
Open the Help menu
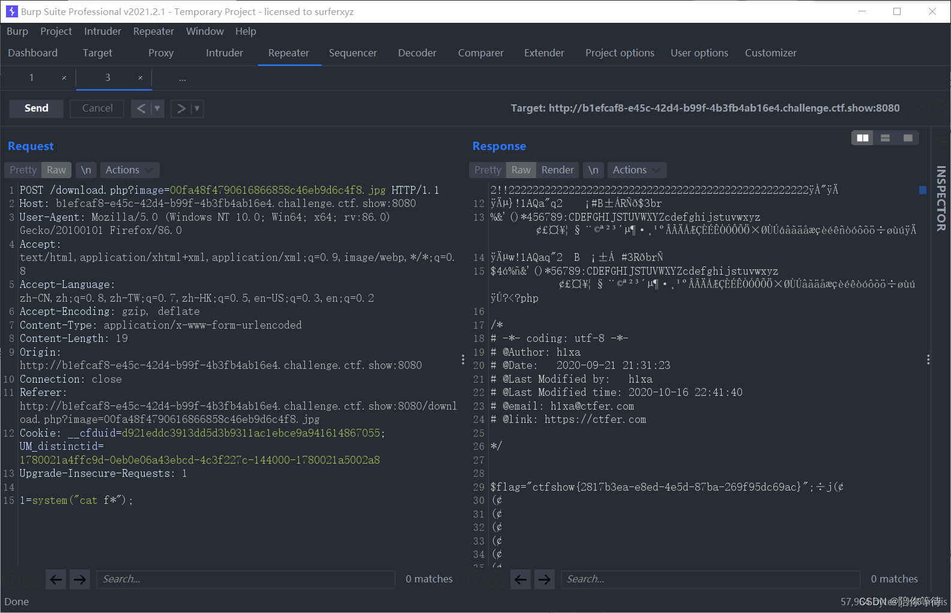246,31
